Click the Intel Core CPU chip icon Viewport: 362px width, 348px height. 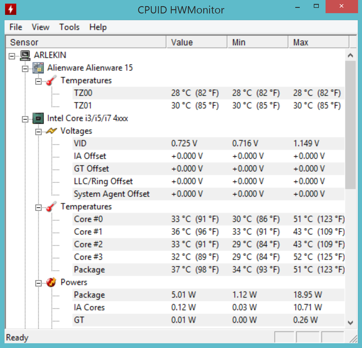38,118
